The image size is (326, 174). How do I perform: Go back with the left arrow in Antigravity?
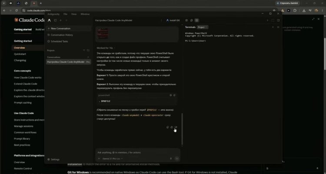tap(61, 20)
